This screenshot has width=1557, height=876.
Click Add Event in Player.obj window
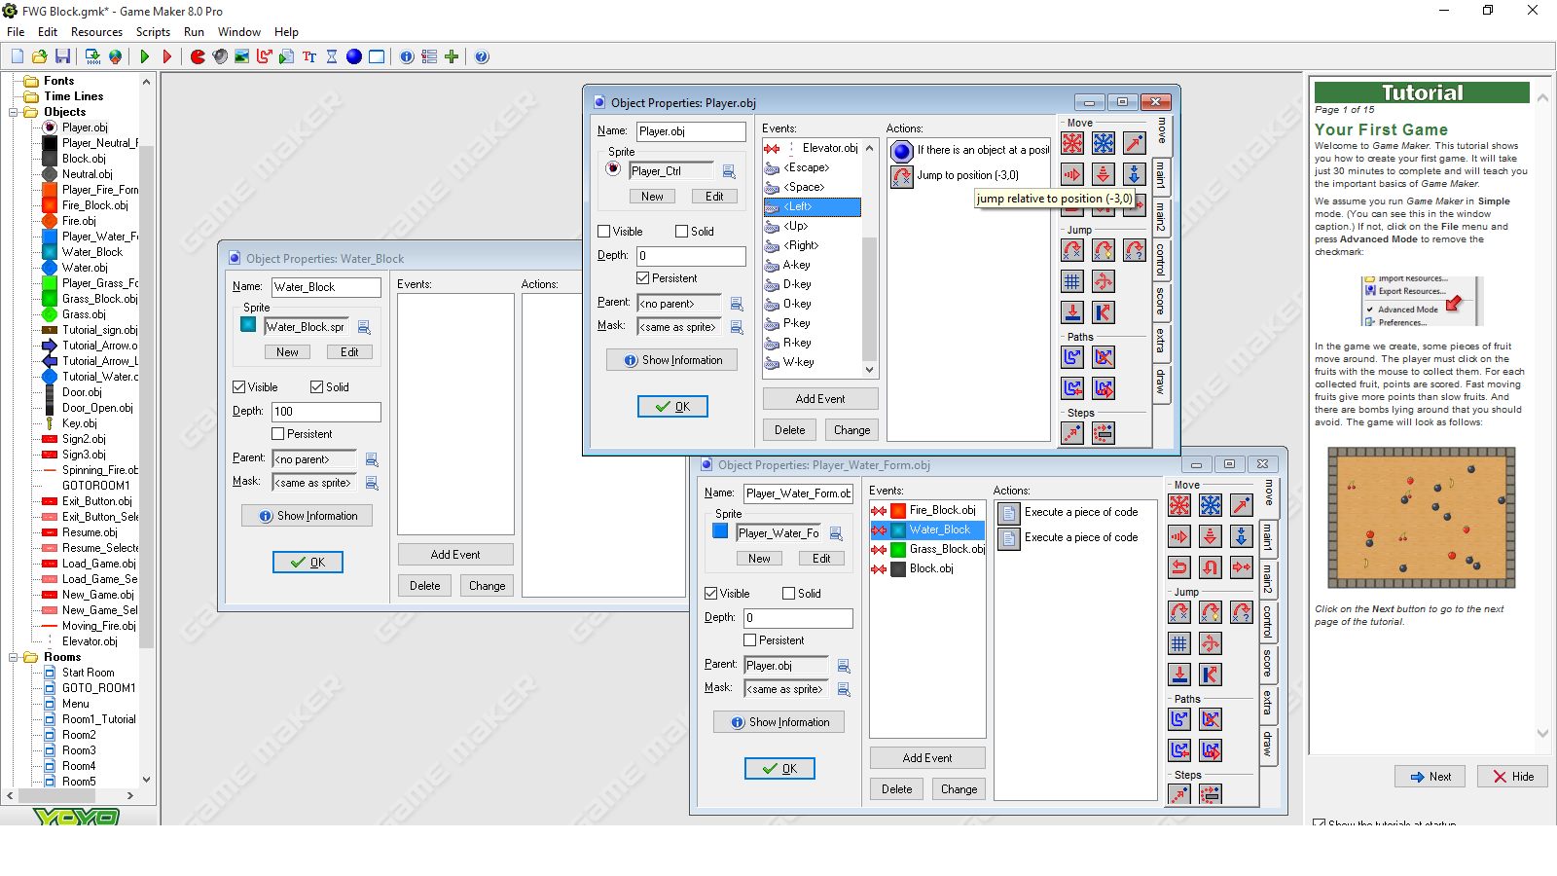coord(820,399)
